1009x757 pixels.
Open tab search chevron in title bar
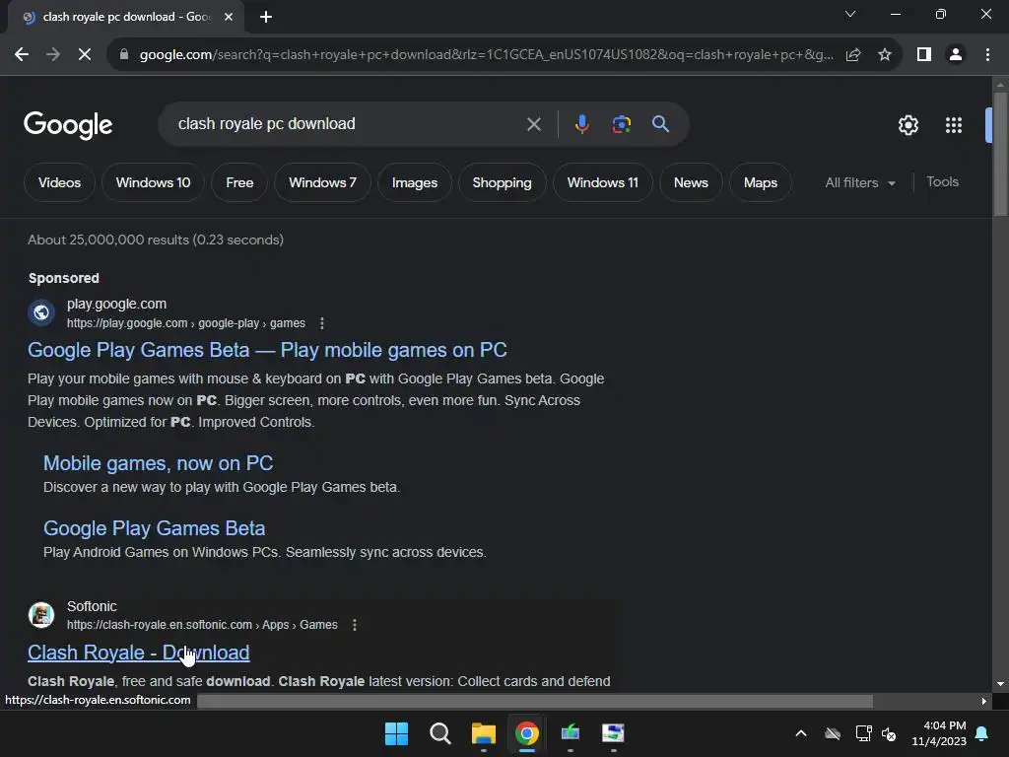pyautogui.click(x=850, y=14)
